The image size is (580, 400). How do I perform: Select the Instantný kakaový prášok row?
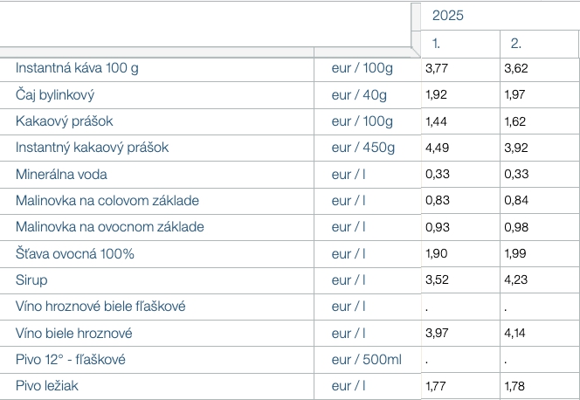[x=92, y=148]
